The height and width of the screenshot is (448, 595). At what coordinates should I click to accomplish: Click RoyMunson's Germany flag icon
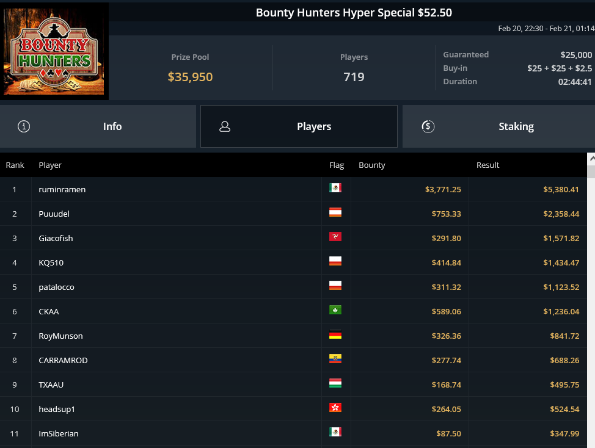335,334
